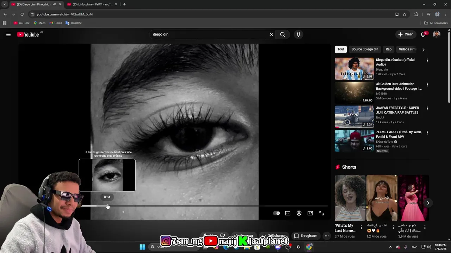Open the tab search dropdown

coord(5,4)
